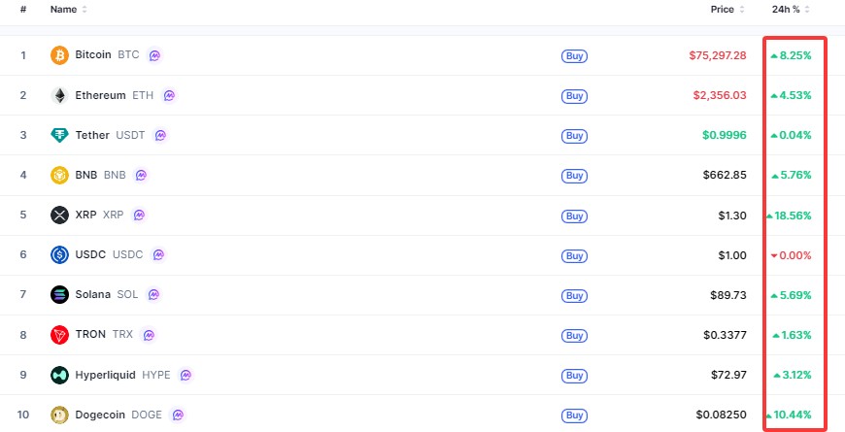
Task: Open the purple chat icon beside Hyperliquid HYPE
Action: 186,375
